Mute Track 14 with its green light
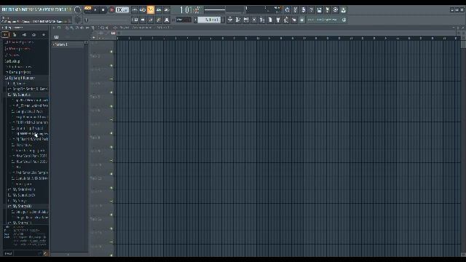Image resolution: width=466 pixels, height=262 pixels. (x=111, y=229)
